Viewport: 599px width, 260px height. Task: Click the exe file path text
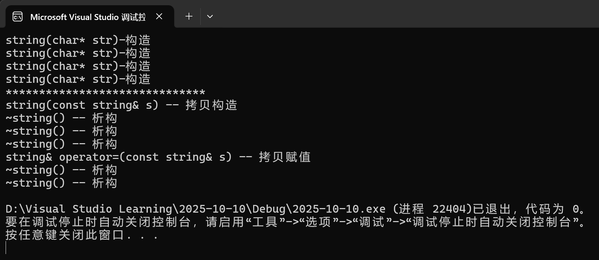click(193, 209)
